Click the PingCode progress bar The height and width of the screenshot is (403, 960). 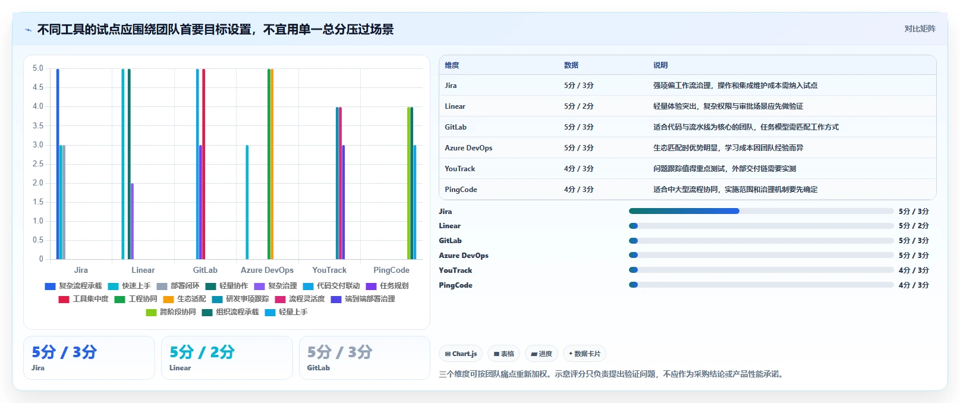tap(761, 285)
